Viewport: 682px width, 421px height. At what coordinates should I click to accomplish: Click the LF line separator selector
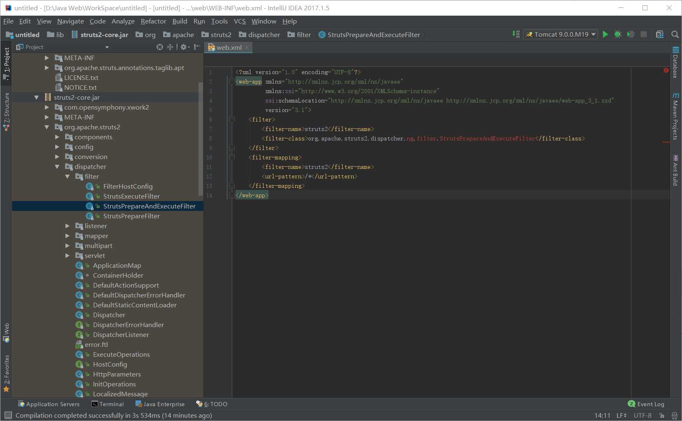[621, 416]
